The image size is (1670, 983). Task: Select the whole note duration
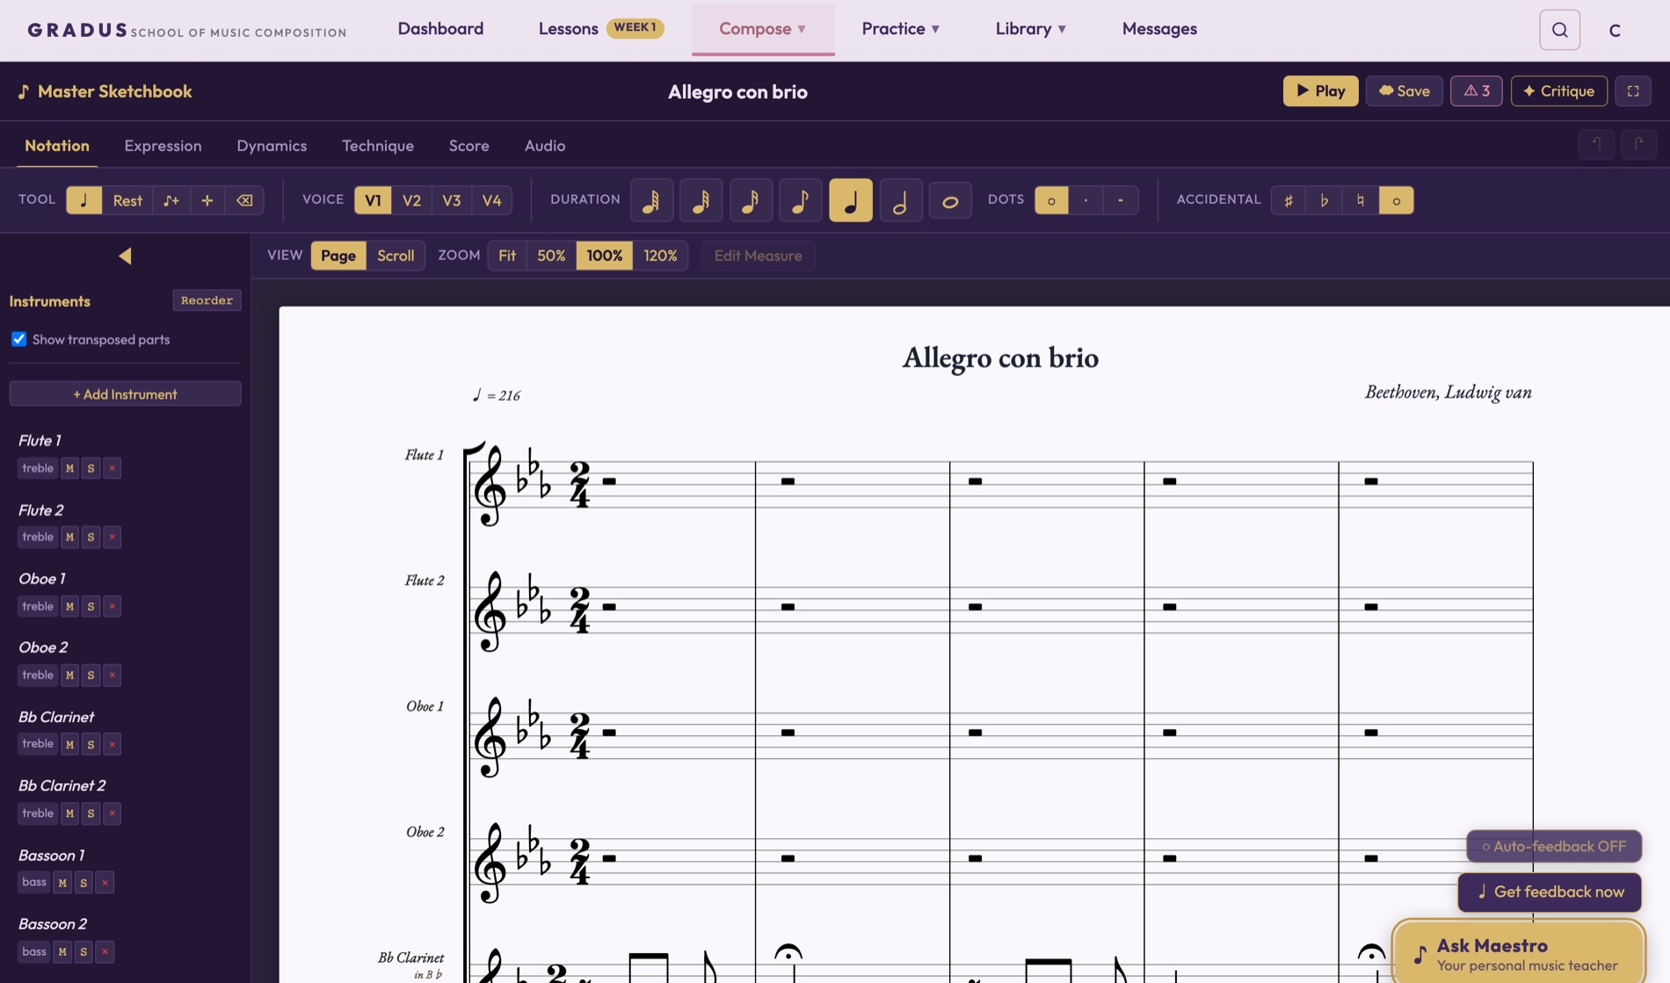(950, 200)
